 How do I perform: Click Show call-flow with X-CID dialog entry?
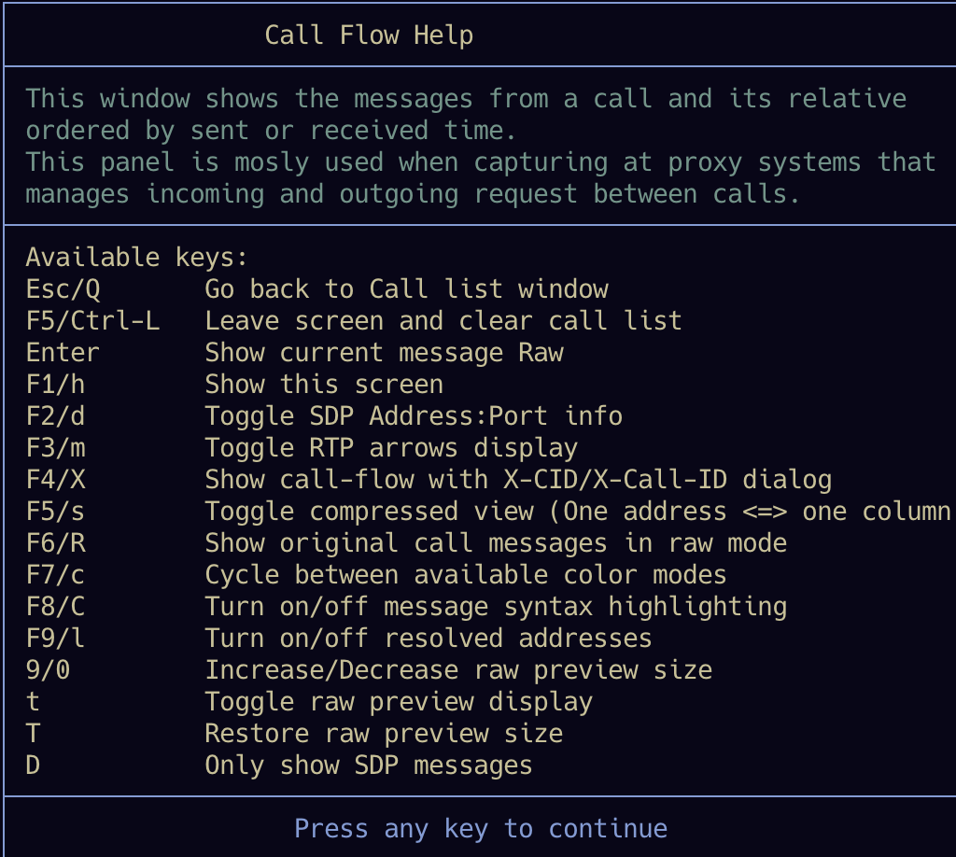pos(518,480)
